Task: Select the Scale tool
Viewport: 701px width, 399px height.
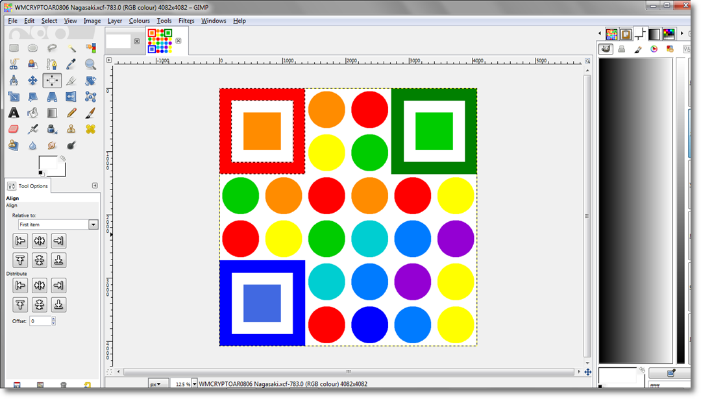Action: (x=14, y=97)
